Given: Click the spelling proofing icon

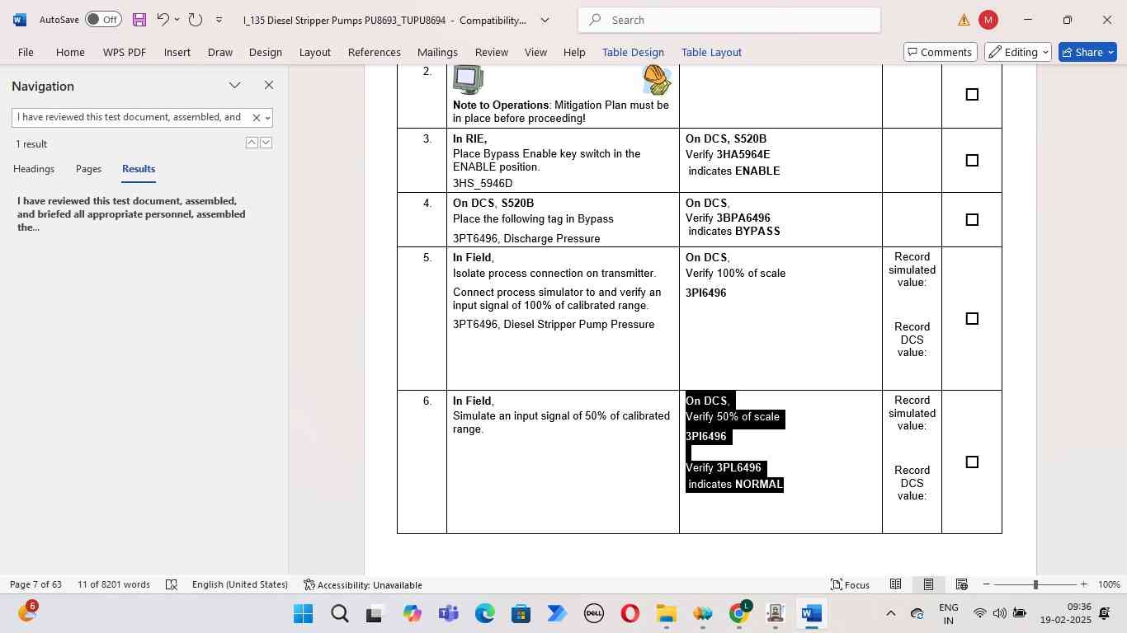Looking at the screenshot, I should click(172, 584).
